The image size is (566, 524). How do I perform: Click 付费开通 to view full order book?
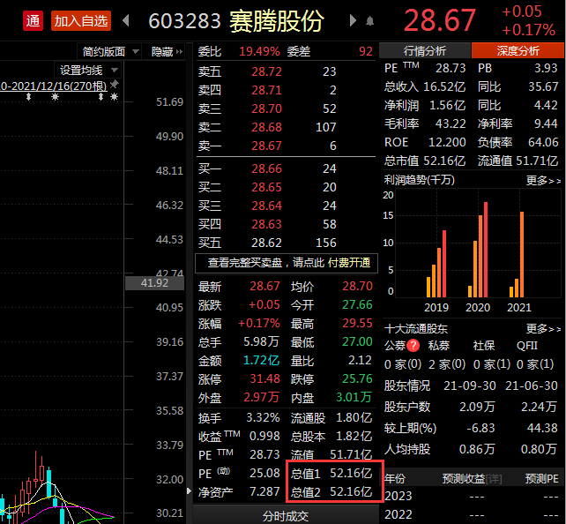pyautogui.click(x=349, y=263)
